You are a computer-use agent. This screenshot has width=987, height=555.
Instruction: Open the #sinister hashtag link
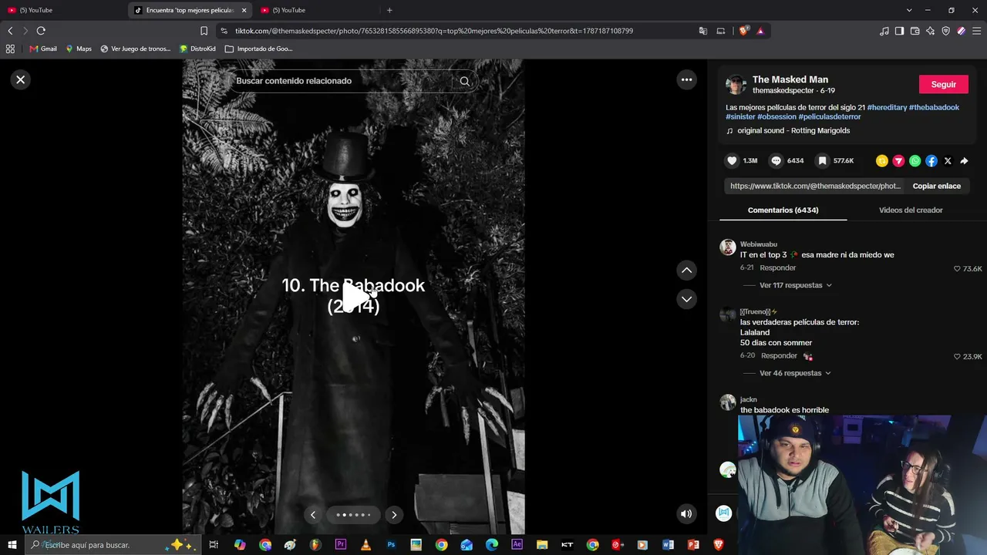pos(740,116)
